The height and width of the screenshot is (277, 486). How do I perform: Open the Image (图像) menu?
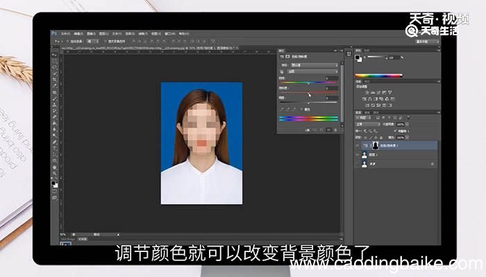[x=91, y=34]
